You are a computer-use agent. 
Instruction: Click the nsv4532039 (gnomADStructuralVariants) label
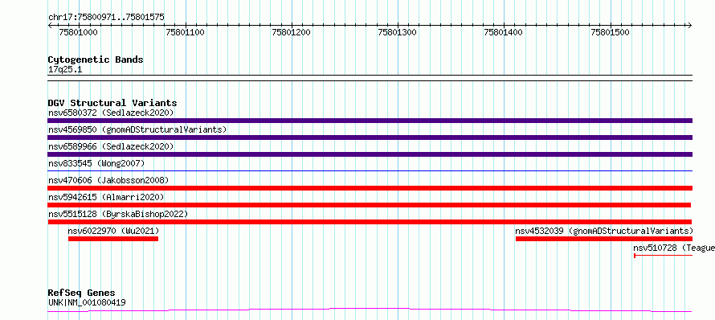coord(604,231)
